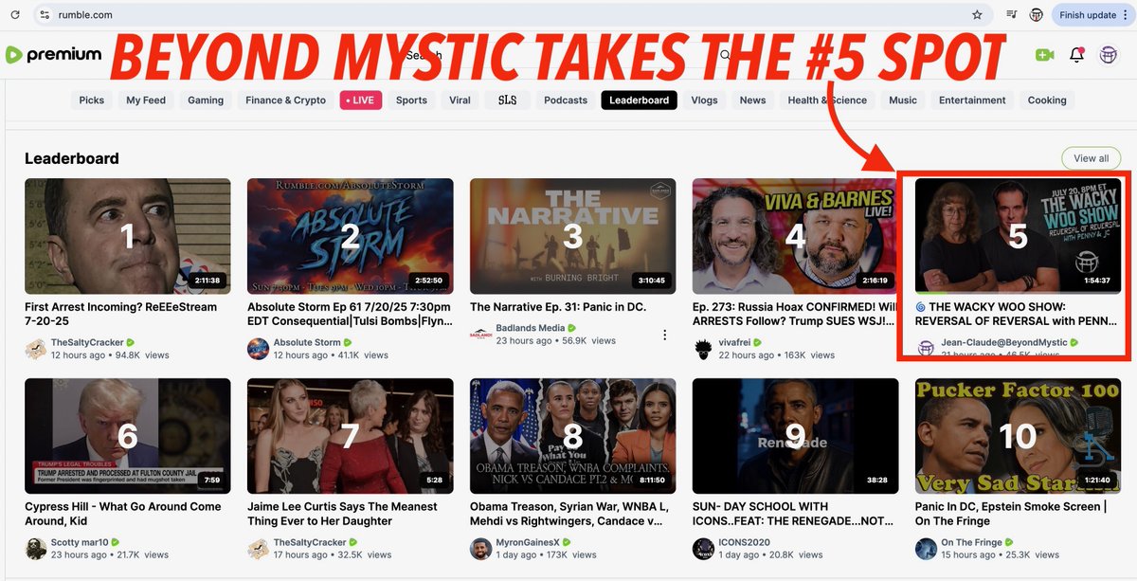Click the Absolute Storm channel avatar

pyautogui.click(x=258, y=349)
